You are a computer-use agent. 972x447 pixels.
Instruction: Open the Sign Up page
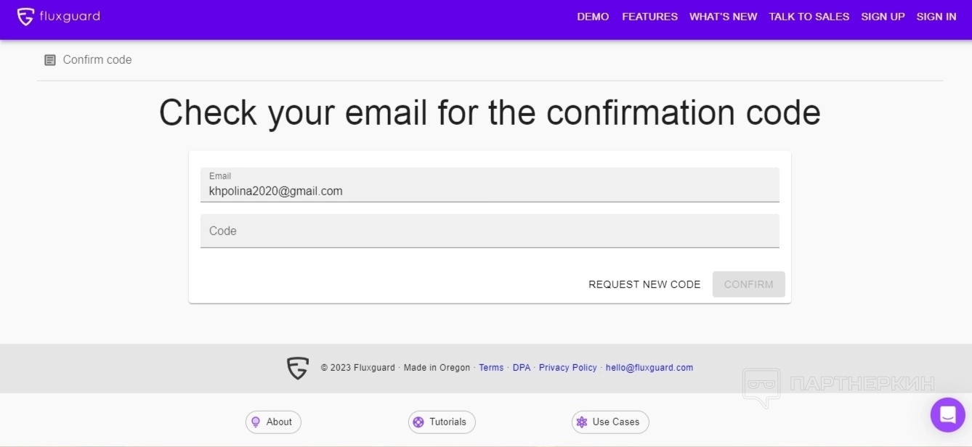(883, 17)
